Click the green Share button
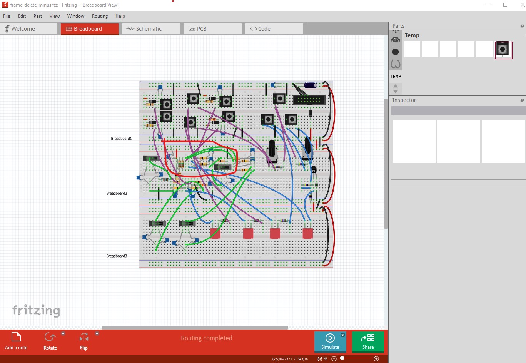The height and width of the screenshot is (363, 526). coord(368,341)
